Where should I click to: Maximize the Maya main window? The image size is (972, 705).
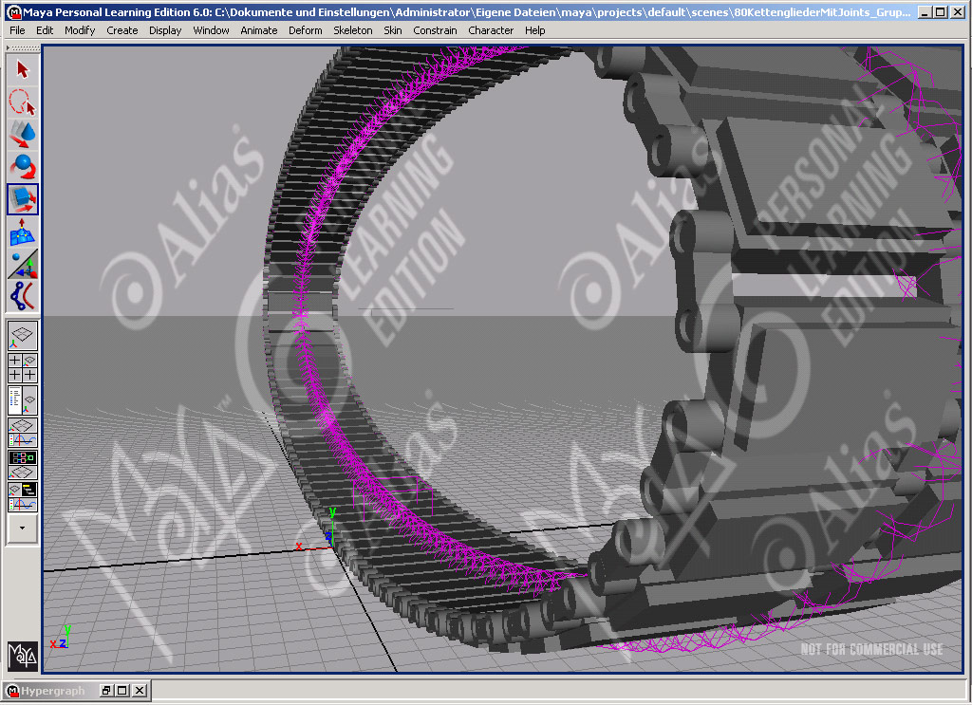point(941,11)
